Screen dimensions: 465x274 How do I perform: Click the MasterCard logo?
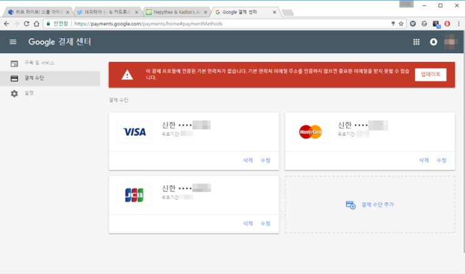click(x=310, y=131)
